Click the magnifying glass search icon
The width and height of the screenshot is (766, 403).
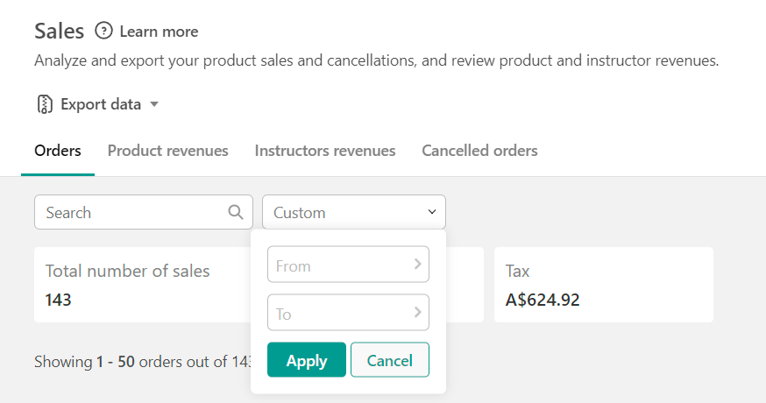236,212
